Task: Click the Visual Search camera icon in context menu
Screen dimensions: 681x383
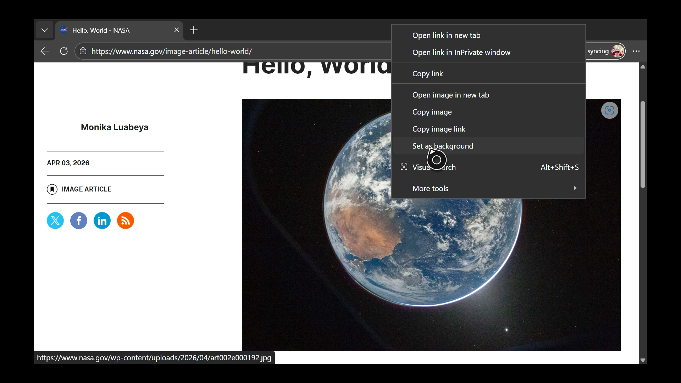Action: 404,167
